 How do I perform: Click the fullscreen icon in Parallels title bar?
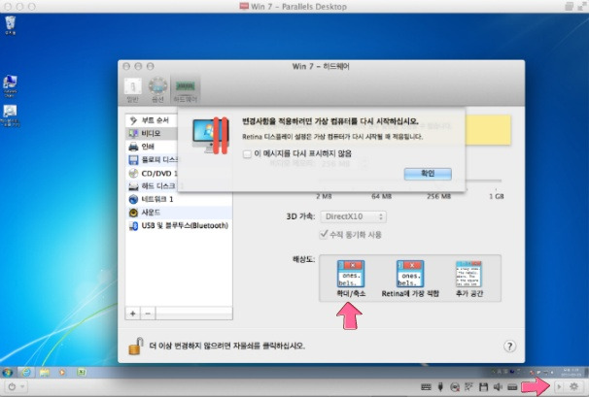pyautogui.click(x=582, y=7)
